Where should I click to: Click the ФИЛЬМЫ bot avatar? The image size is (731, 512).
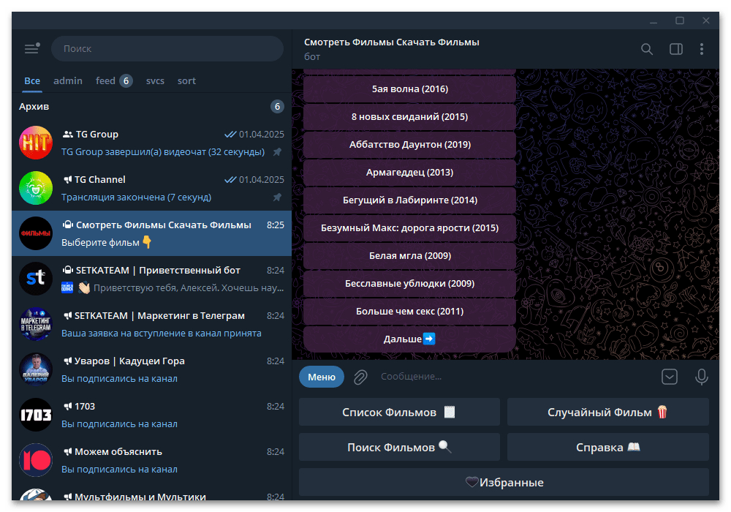36,233
